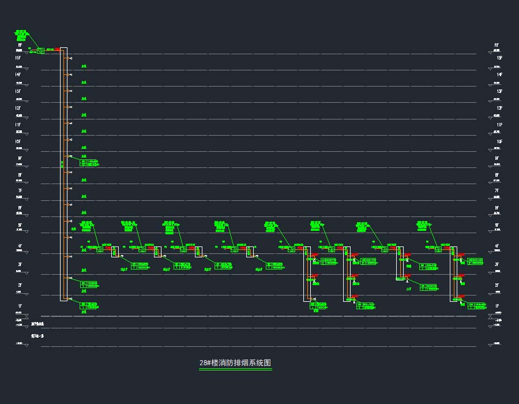Select the 15F floor label on the right
Screen dimensions: 519x404
point(499,58)
